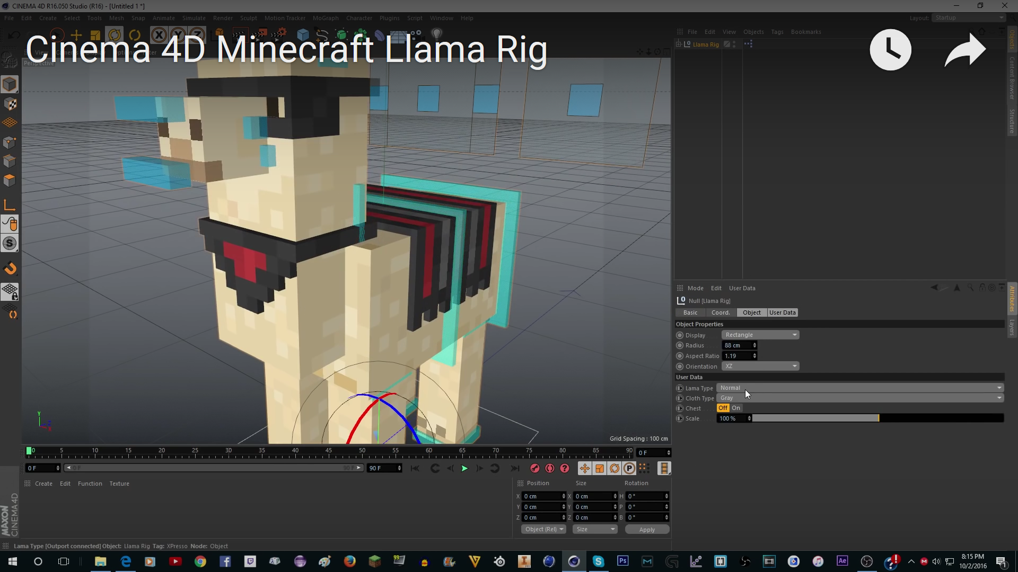Toggle the Radius animation circle
Image resolution: width=1018 pixels, height=572 pixels.
[680, 345]
